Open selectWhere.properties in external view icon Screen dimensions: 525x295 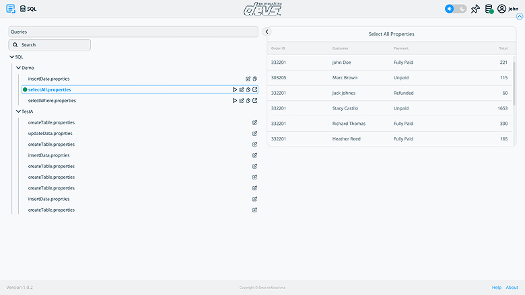[255, 101]
